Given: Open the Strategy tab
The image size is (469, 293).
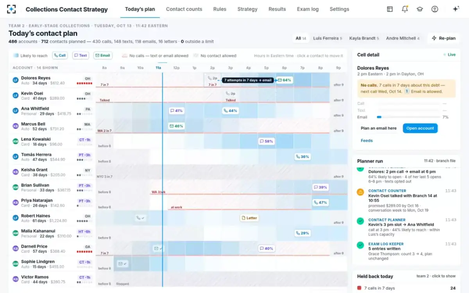Looking at the screenshot, I should [247, 9].
